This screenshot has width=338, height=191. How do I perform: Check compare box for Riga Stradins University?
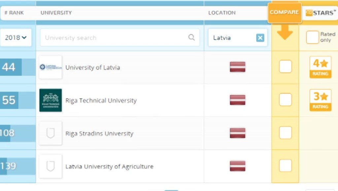(x=286, y=133)
